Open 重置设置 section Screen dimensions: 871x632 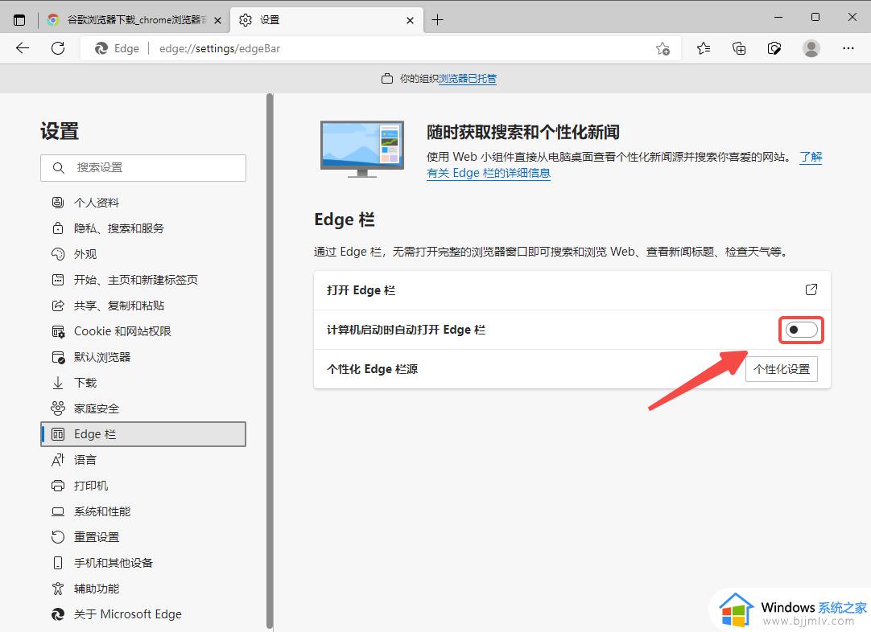(143, 536)
